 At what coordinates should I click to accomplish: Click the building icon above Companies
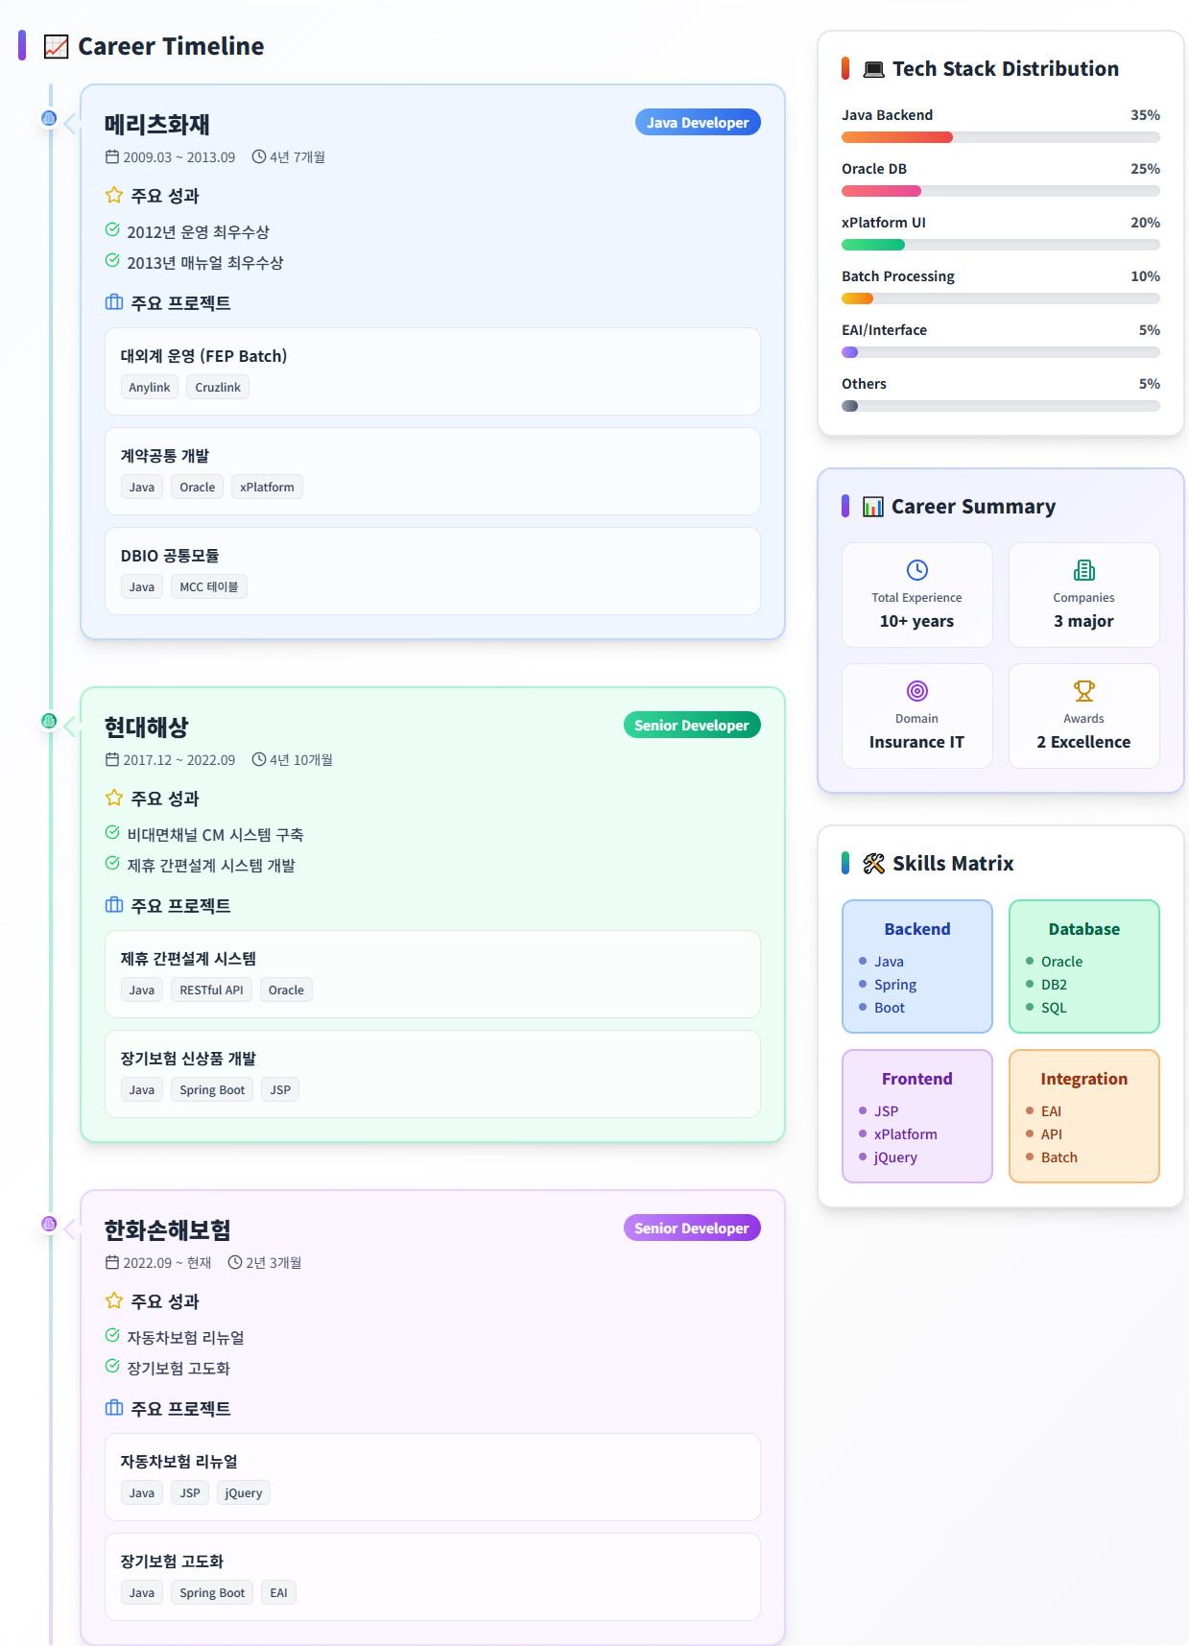(x=1084, y=570)
